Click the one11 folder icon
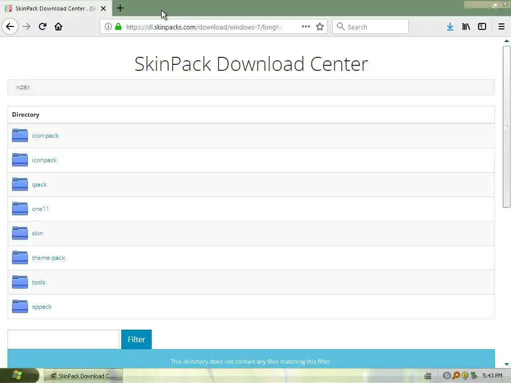 [20, 209]
